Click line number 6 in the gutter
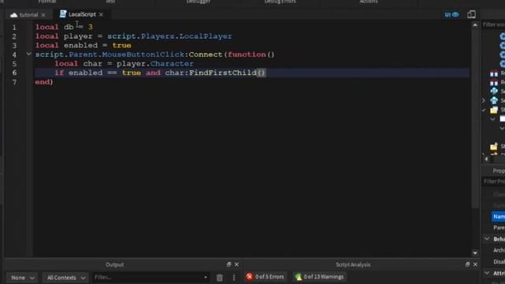This screenshot has width=505, height=284. tap(14, 73)
